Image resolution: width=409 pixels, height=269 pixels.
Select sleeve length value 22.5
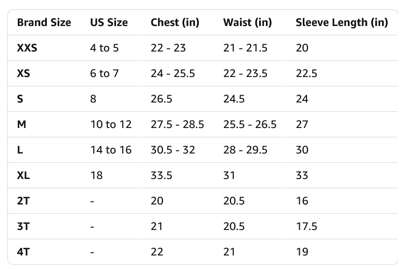[x=306, y=74]
